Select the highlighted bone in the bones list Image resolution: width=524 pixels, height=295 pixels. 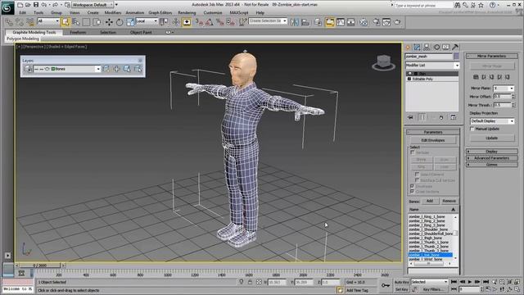tap(431, 255)
